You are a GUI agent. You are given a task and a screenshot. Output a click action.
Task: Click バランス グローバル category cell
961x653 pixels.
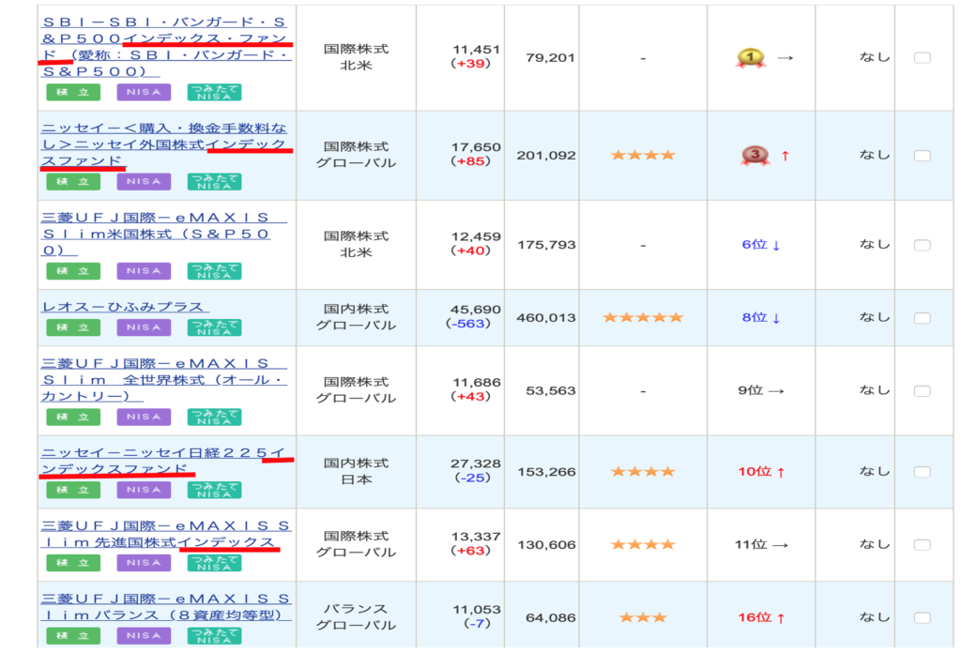(x=356, y=616)
